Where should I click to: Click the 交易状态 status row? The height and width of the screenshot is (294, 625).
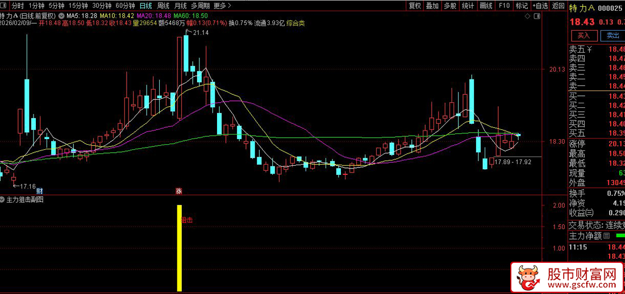pos(597,225)
